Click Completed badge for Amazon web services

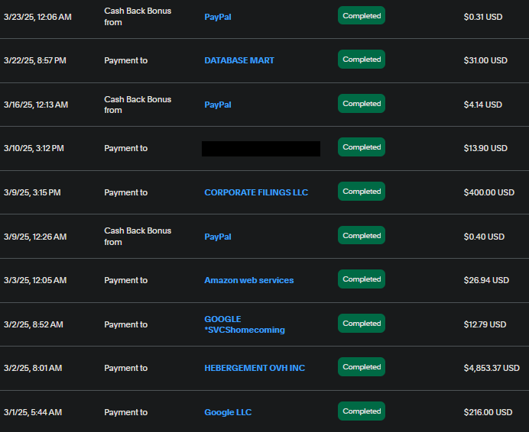pos(362,279)
